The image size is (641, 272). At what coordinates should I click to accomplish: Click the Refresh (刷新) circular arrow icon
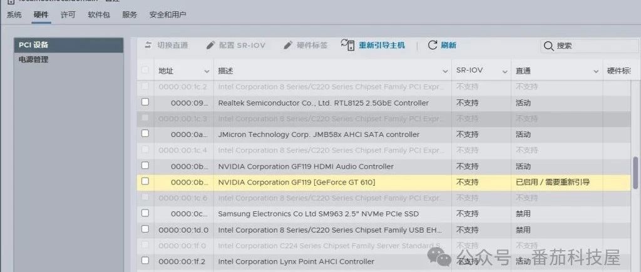pos(433,45)
